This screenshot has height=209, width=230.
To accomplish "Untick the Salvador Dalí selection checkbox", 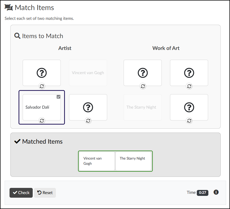I will coord(58,97).
